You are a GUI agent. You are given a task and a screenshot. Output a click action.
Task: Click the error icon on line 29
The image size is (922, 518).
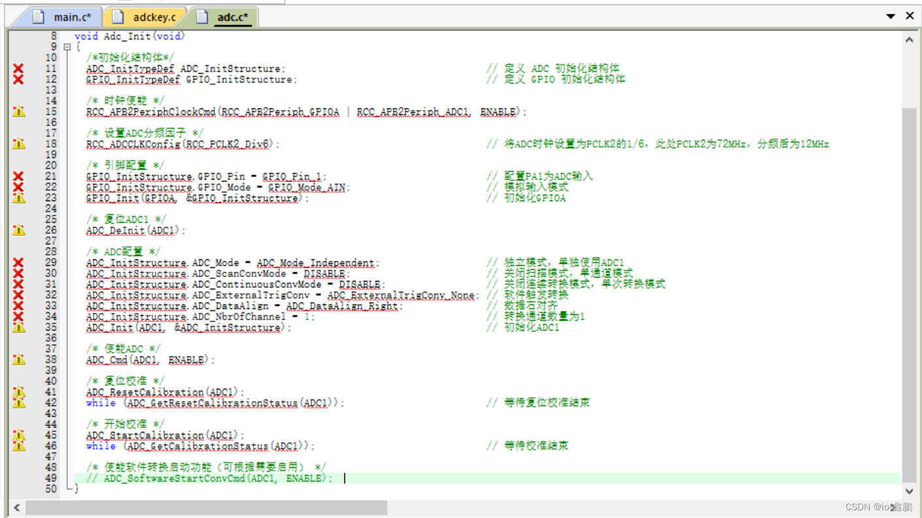18,263
